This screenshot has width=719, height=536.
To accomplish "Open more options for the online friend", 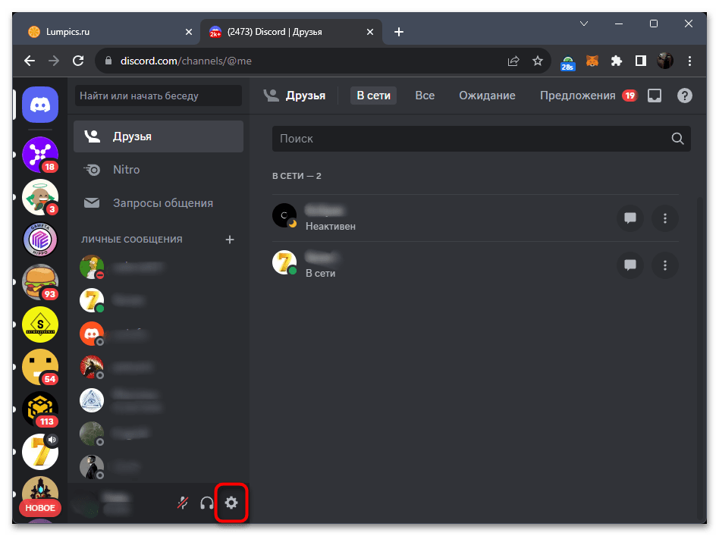I will point(664,265).
